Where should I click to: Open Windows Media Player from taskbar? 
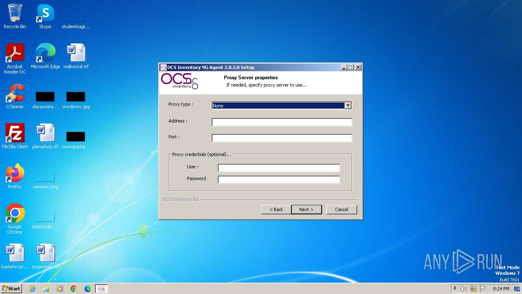[60, 289]
